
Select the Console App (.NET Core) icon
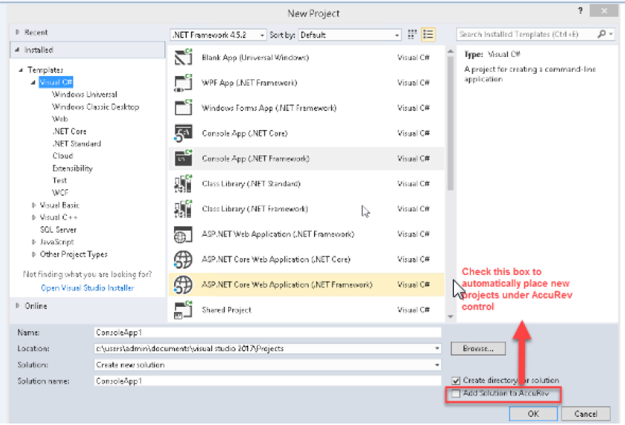pos(183,133)
